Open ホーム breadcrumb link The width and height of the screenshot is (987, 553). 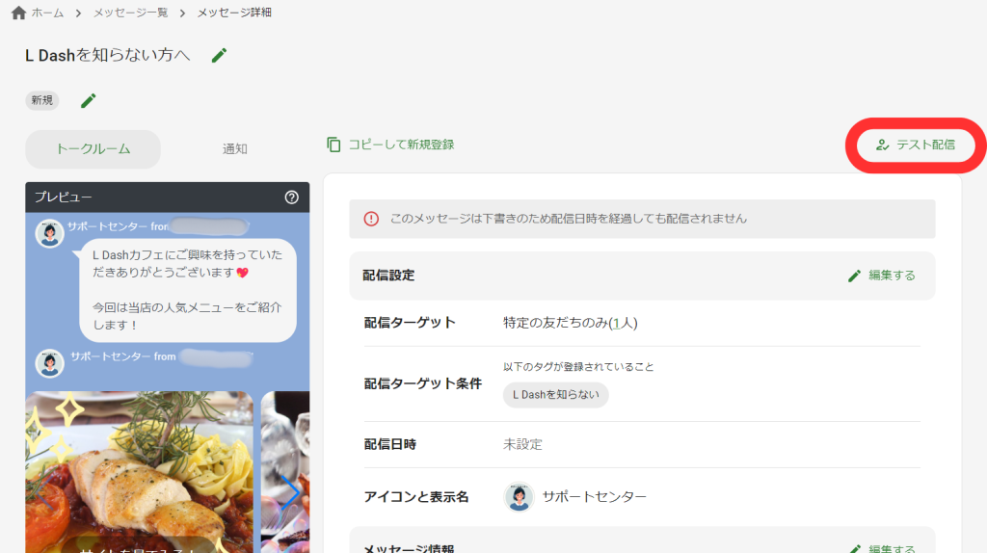(48, 13)
